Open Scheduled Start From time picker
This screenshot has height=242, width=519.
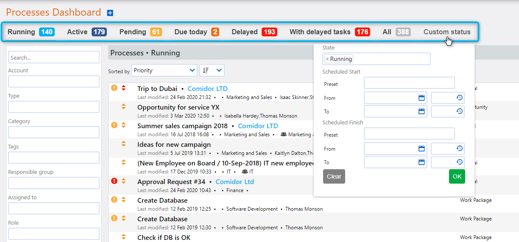tap(460, 98)
